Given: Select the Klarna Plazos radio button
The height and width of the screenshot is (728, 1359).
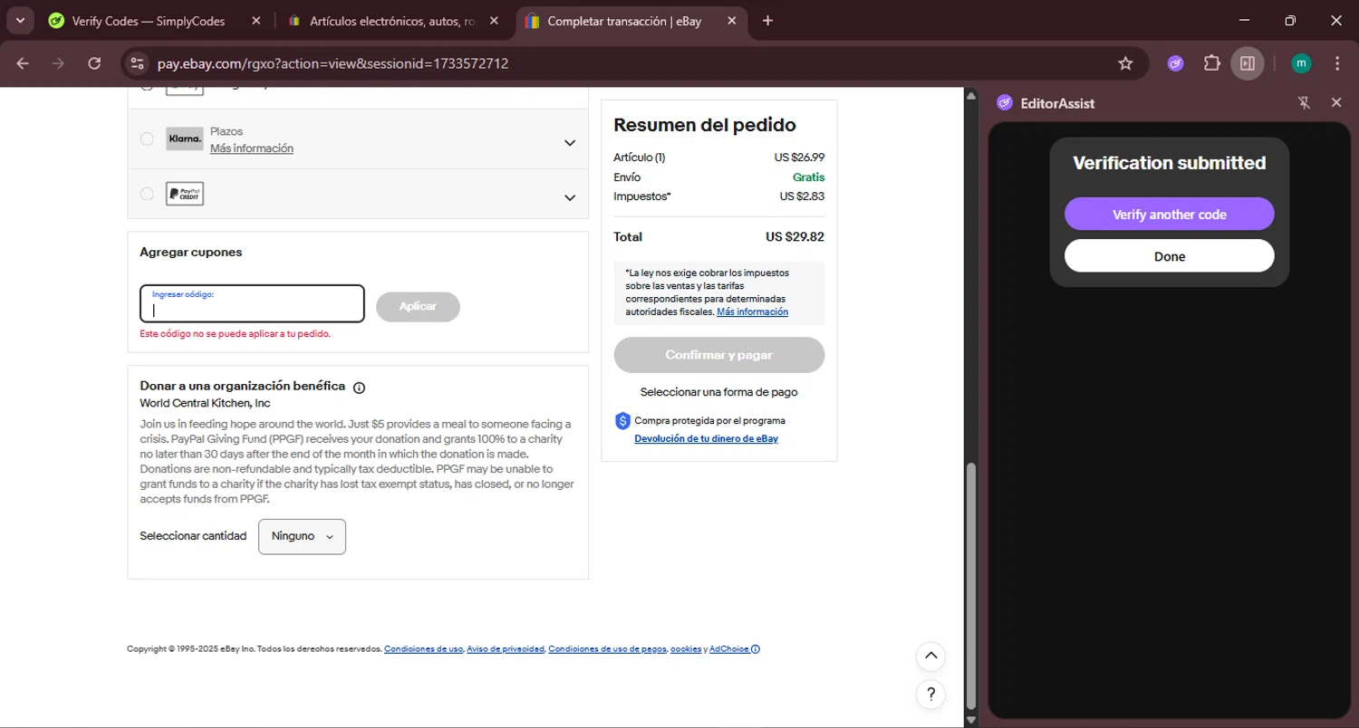Looking at the screenshot, I should coord(147,139).
